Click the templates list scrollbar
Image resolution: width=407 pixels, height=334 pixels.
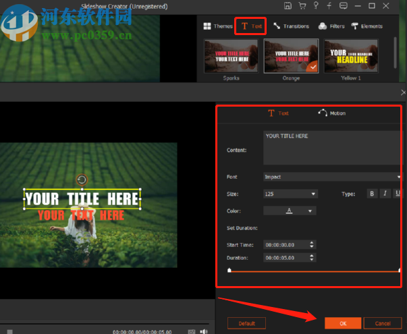click(x=395, y=53)
